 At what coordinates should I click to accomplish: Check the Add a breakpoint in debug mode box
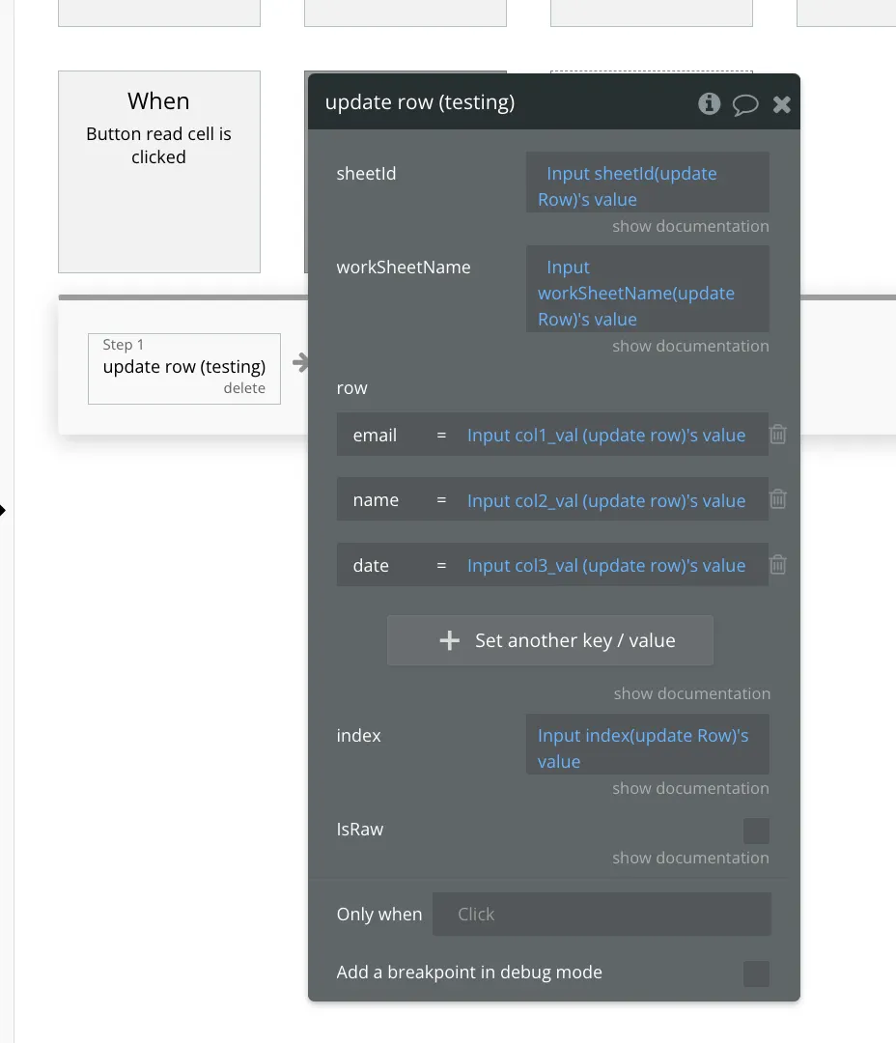(x=756, y=973)
